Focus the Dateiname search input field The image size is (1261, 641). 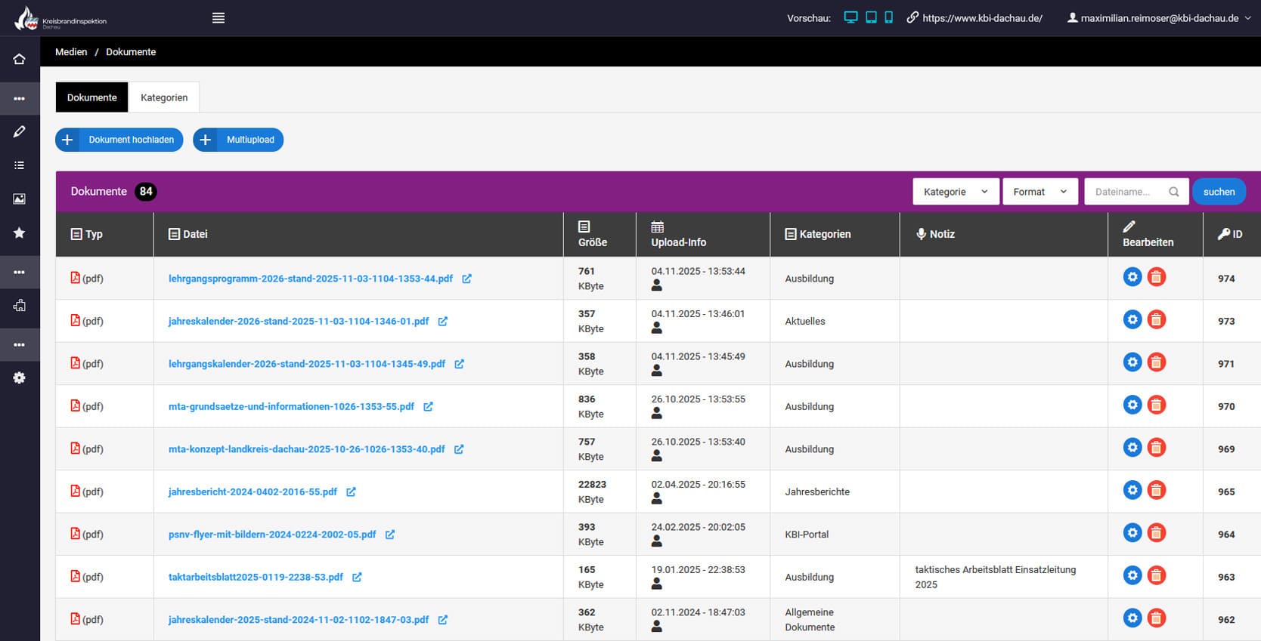click(x=1128, y=192)
